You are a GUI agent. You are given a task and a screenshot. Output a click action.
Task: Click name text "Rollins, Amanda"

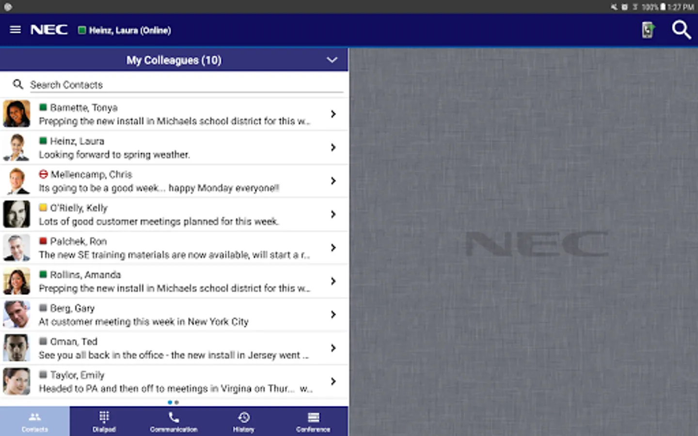coord(85,275)
